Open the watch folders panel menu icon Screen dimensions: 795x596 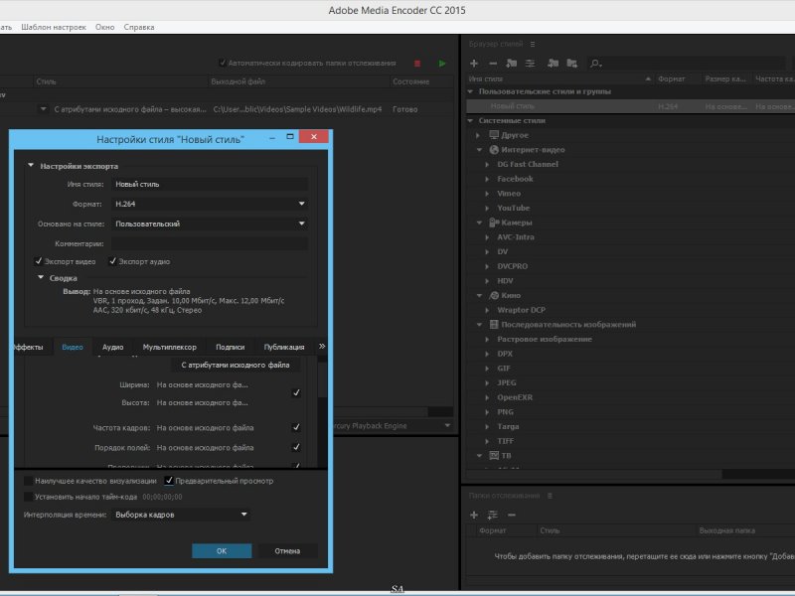point(550,496)
